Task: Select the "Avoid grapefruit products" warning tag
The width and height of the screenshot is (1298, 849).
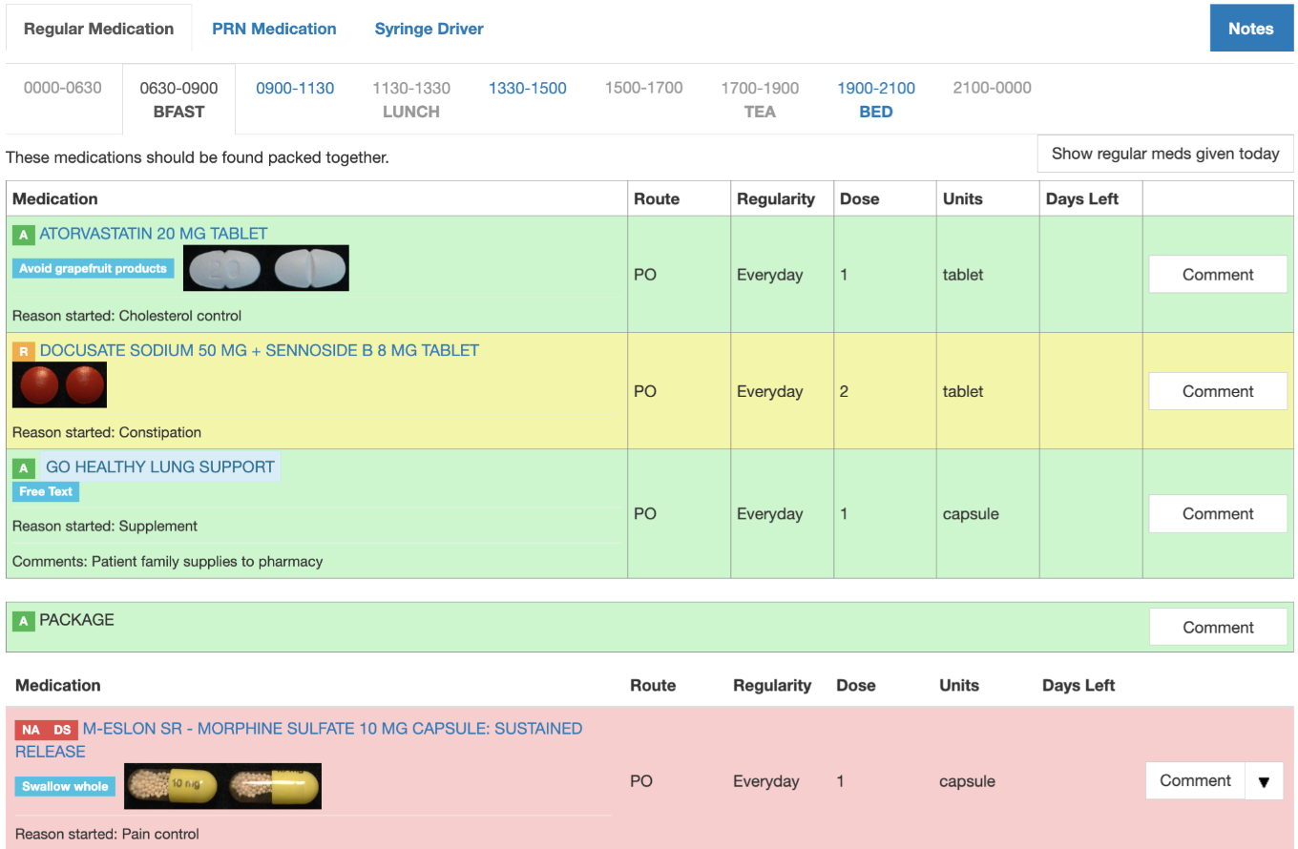Action: (x=93, y=268)
